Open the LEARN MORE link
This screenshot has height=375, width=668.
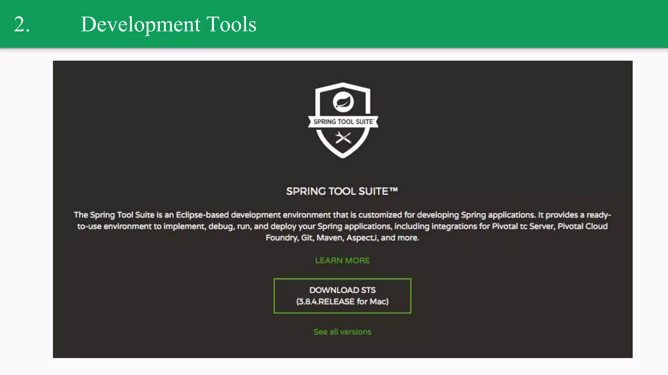pyautogui.click(x=342, y=260)
